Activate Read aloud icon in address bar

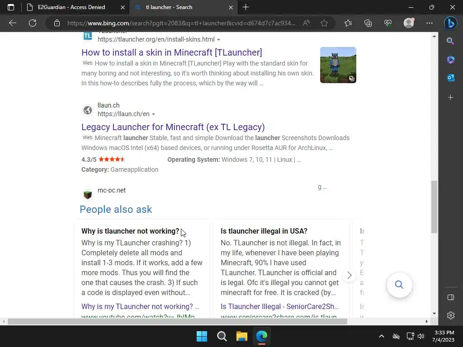point(306,23)
